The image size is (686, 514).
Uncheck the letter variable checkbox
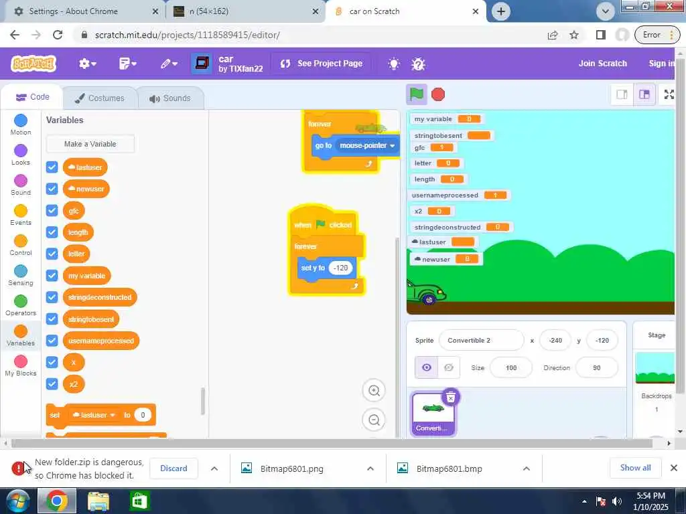tap(52, 254)
